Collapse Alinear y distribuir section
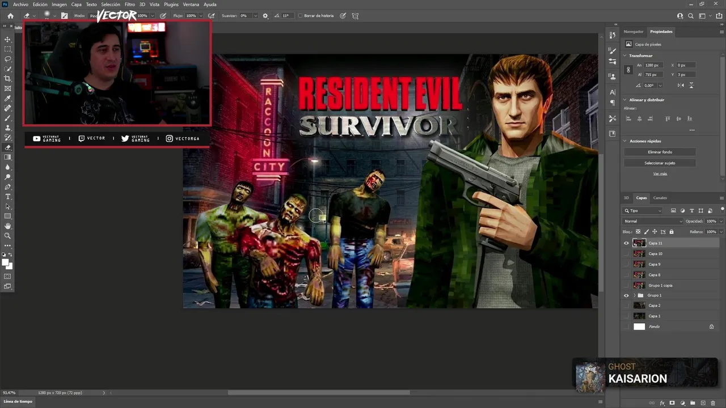 [x=625, y=100]
